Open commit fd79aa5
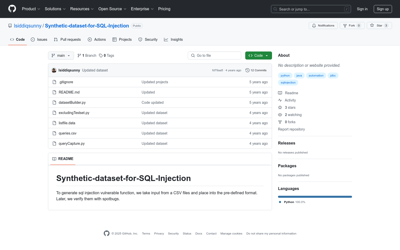400x250 pixels. (217, 70)
